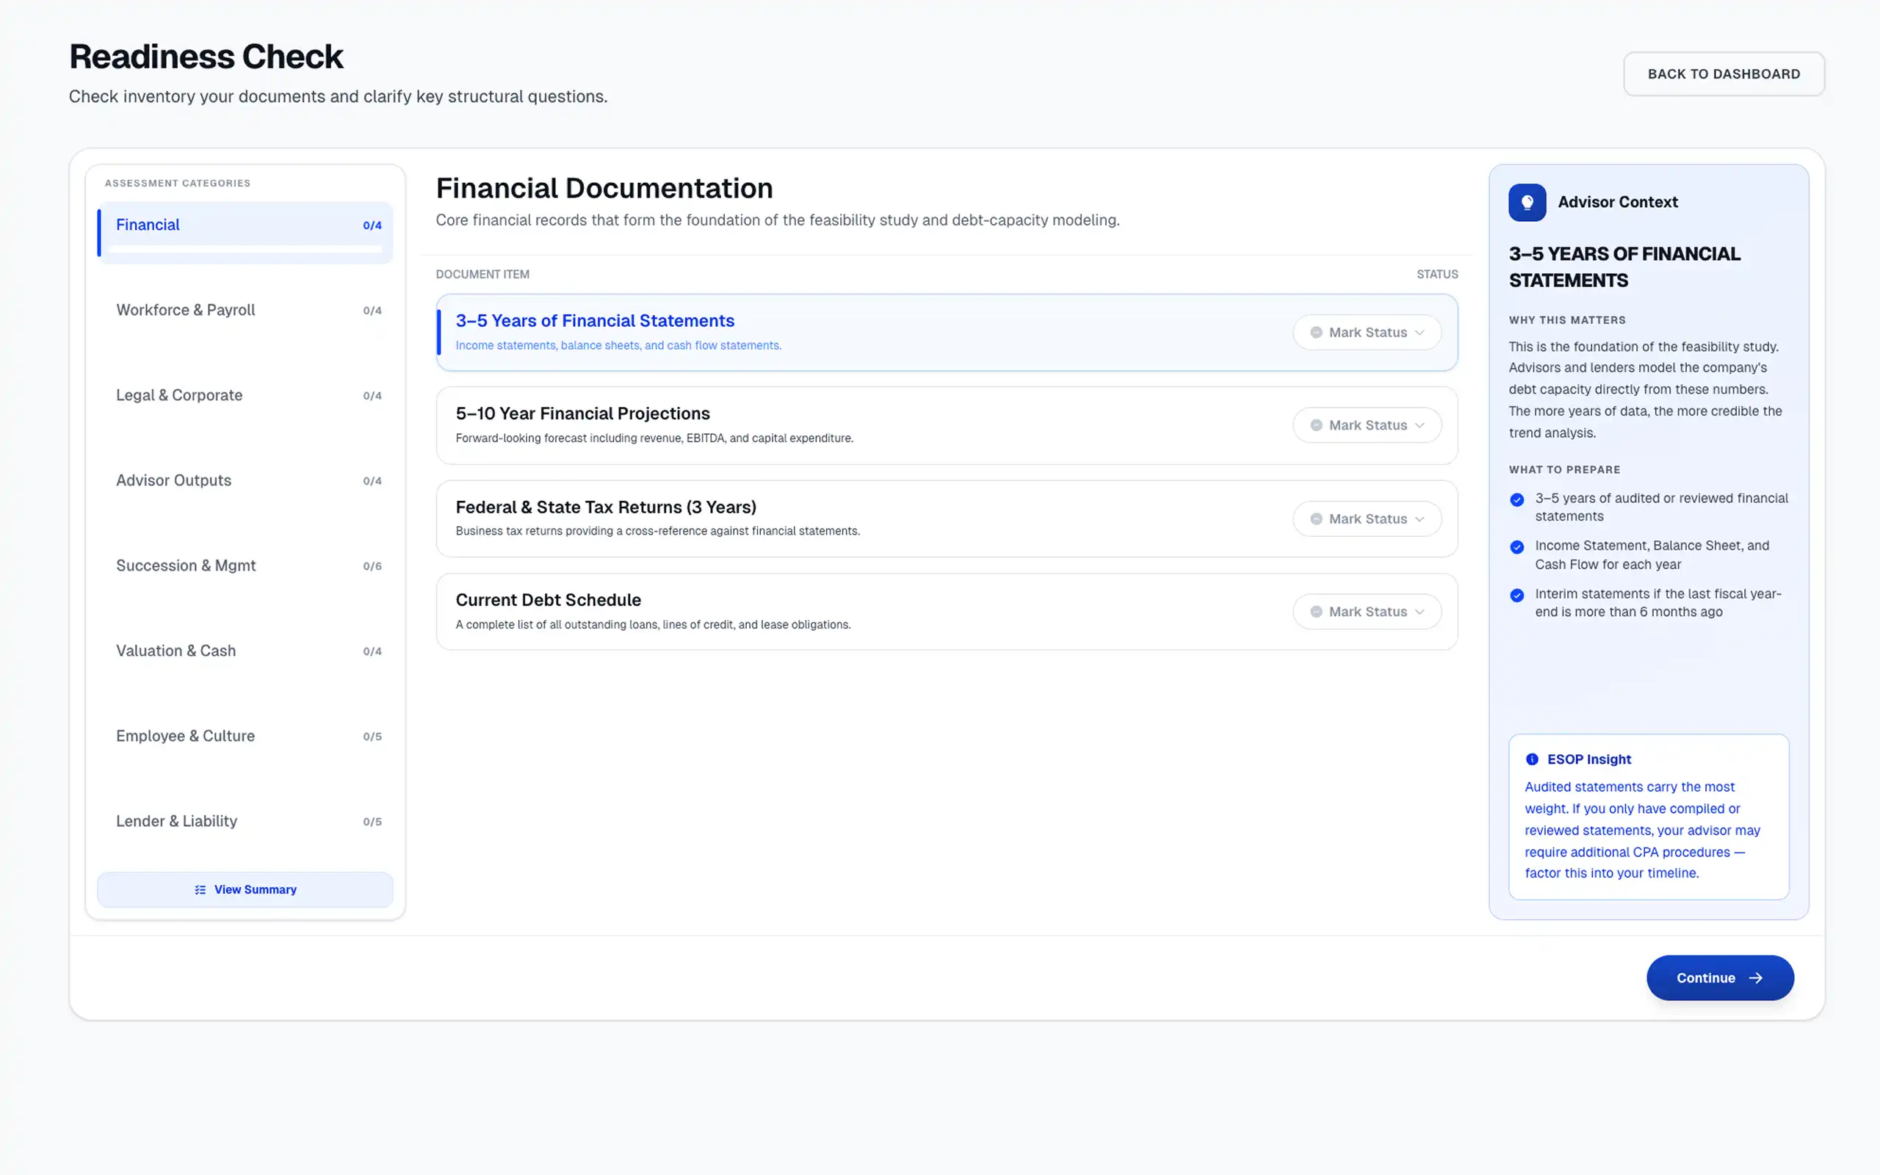Click the Readiness Check page title
Viewport: 1880px width, 1175px height.
206,57
